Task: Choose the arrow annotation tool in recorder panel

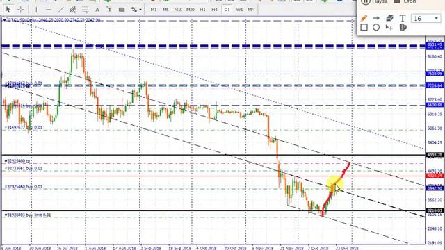Action: tap(376, 18)
